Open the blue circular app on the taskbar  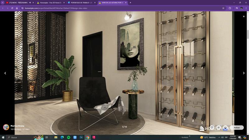75,138
